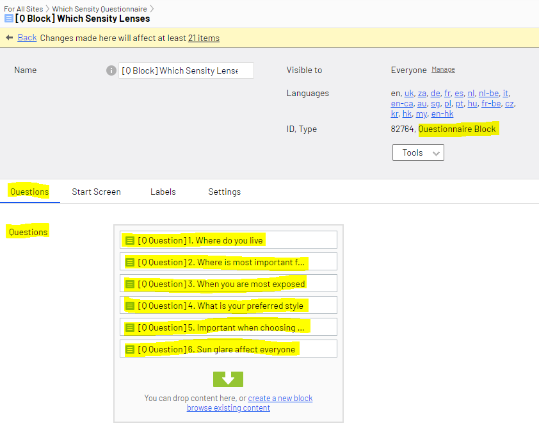Viewport: 539px width, 444px height.
Task: Click icon of question 5 Important when choosing
Action: [130, 328]
